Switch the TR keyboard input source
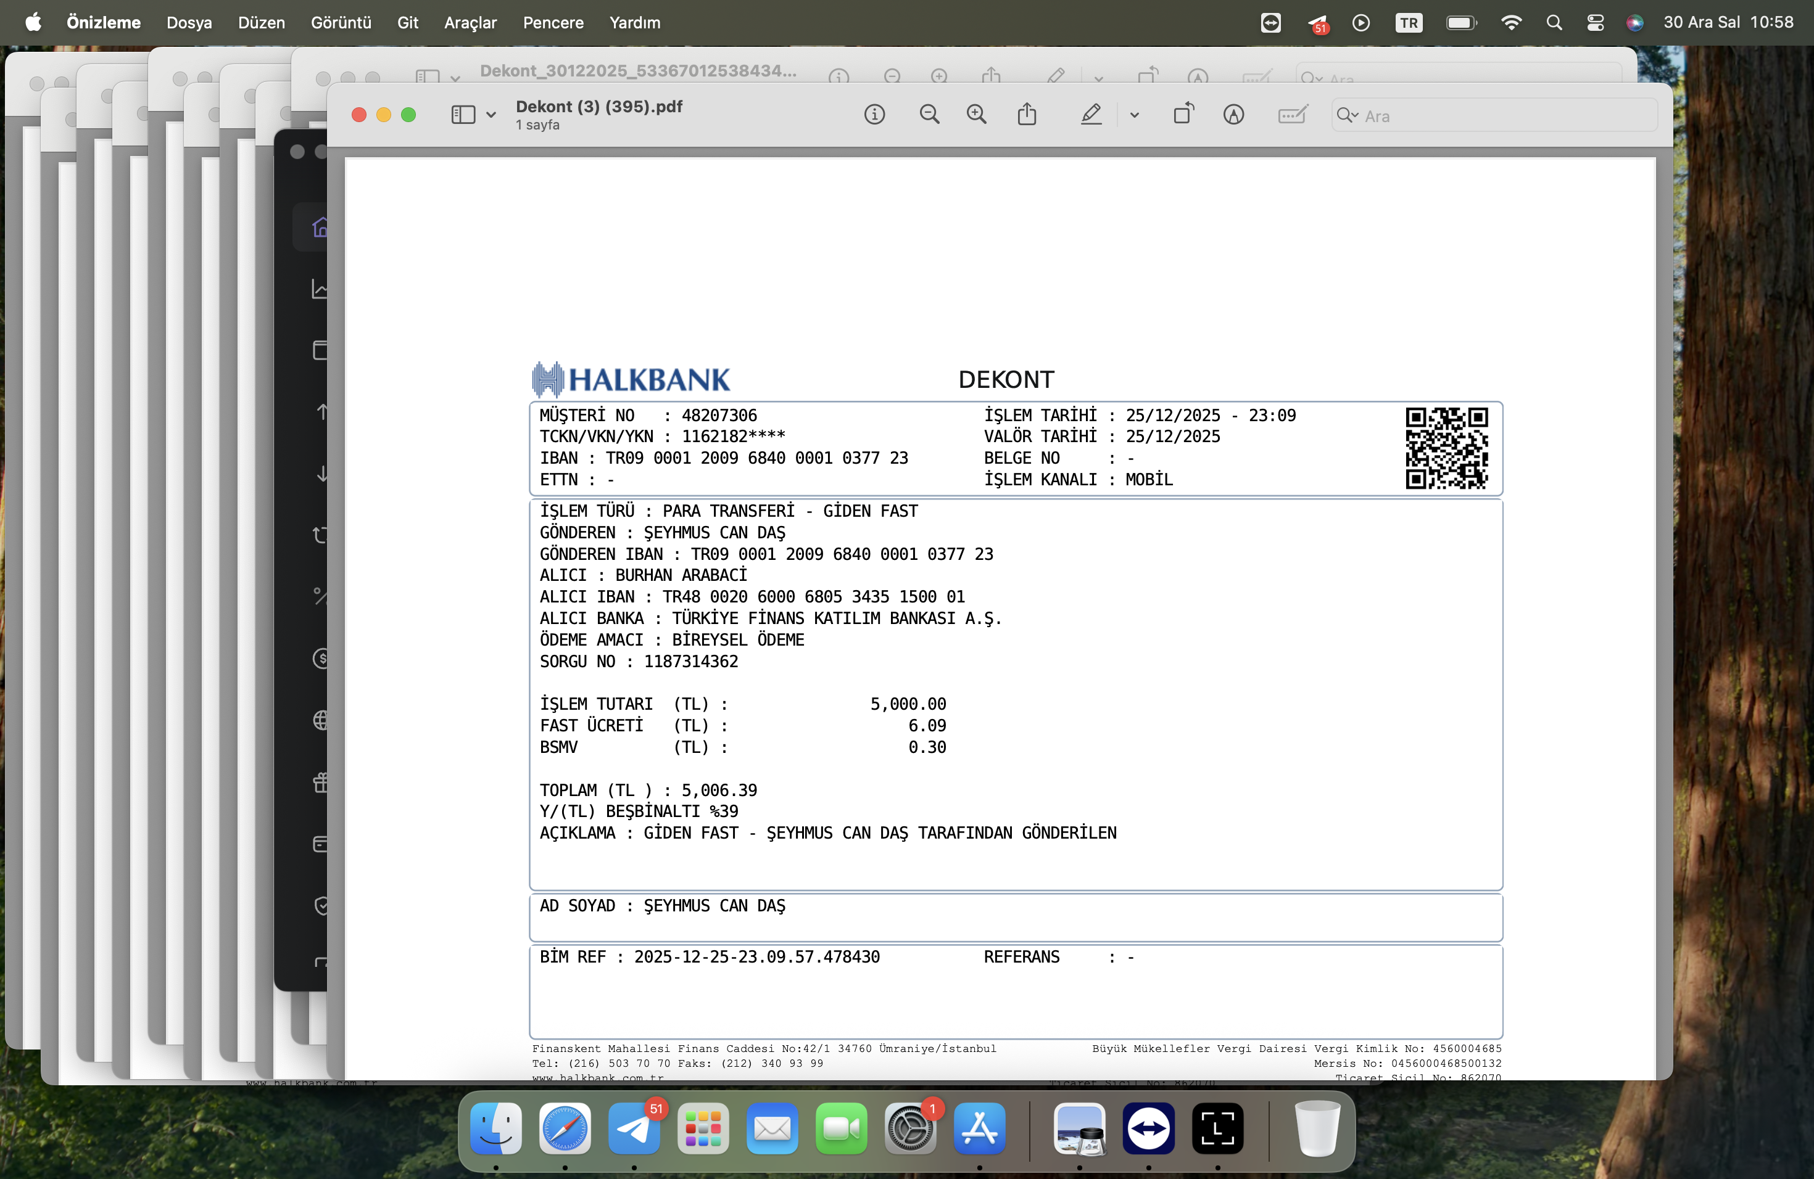Image resolution: width=1814 pixels, height=1179 pixels. 1409,23
